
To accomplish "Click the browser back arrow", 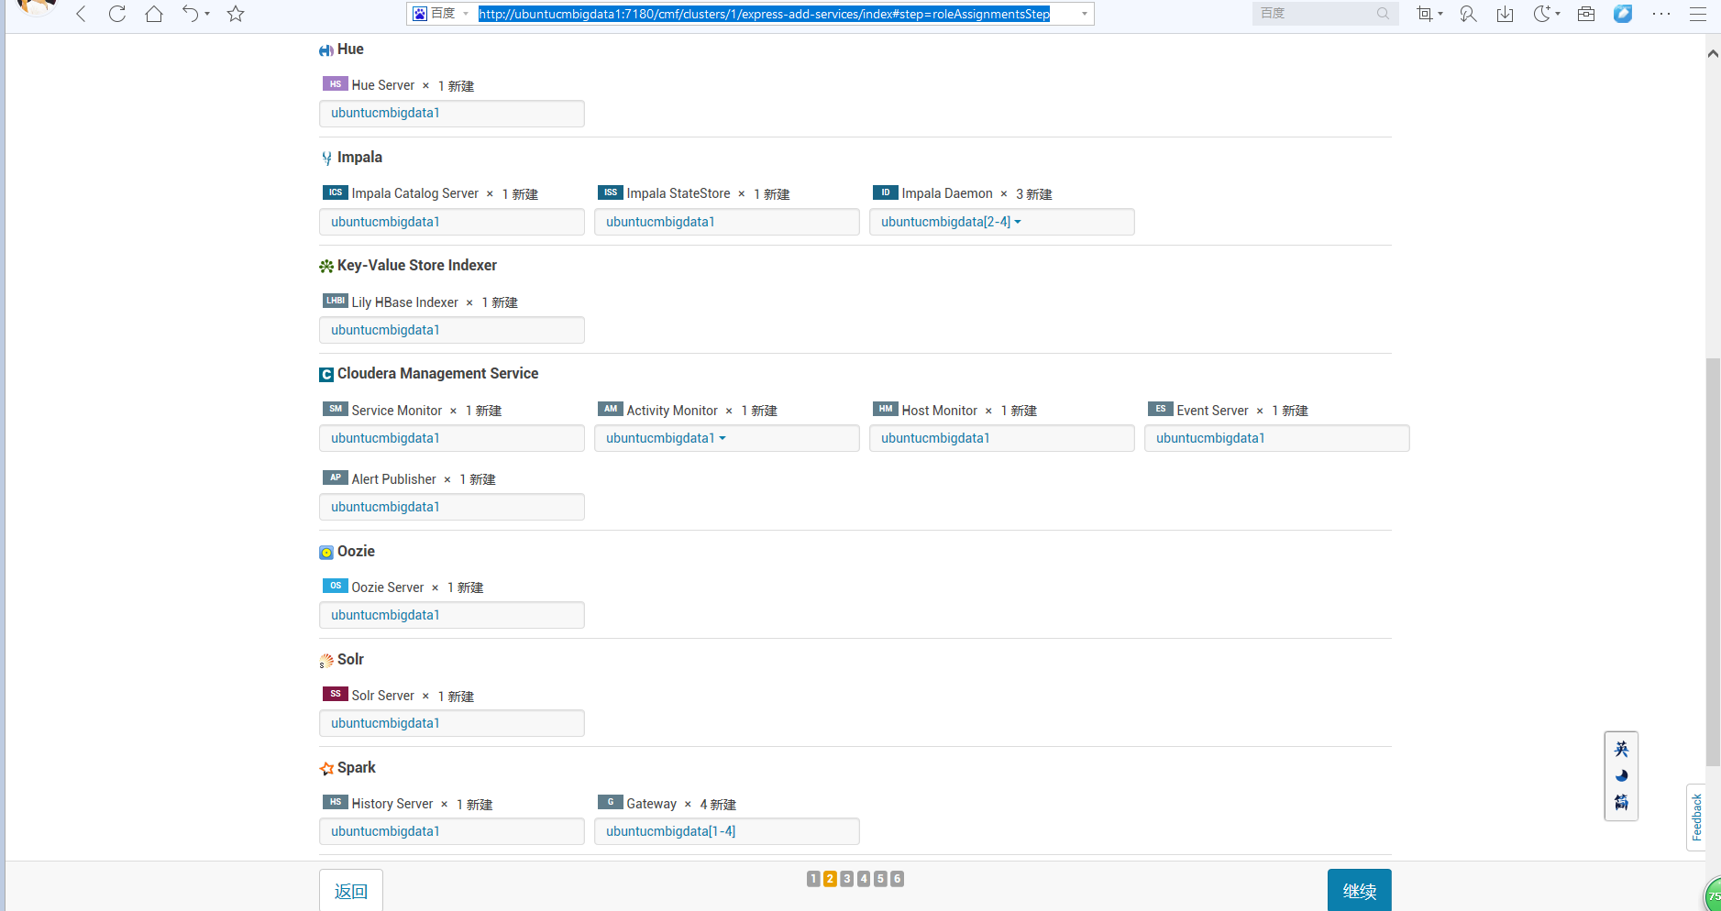I will click(82, 14).
